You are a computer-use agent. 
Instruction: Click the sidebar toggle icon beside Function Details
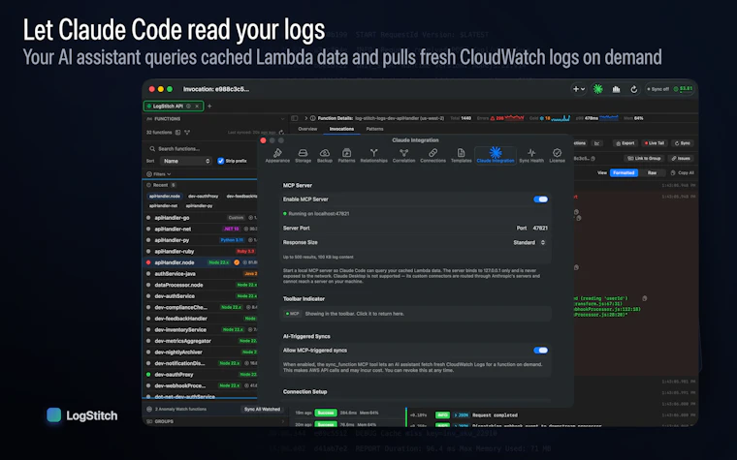(x=294, y=118)
